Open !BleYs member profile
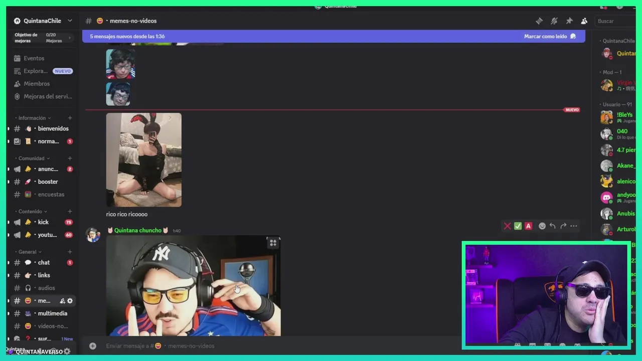Screen dimensions: 642x361 pyautogui.click(x=618, y=117)
